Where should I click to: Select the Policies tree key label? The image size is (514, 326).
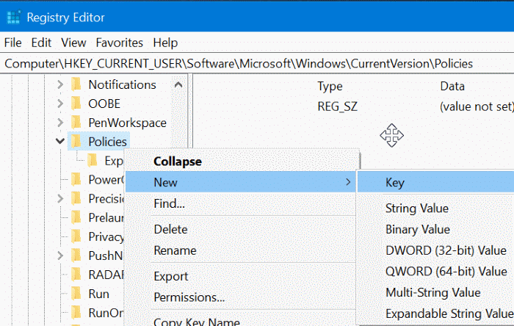[107, 142]
